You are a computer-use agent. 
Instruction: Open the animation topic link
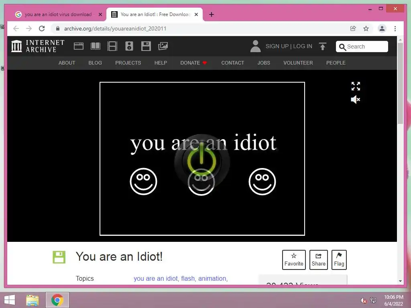[212, 278]
